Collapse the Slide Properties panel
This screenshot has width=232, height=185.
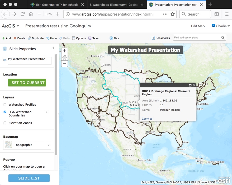click(x=53, y=48)
